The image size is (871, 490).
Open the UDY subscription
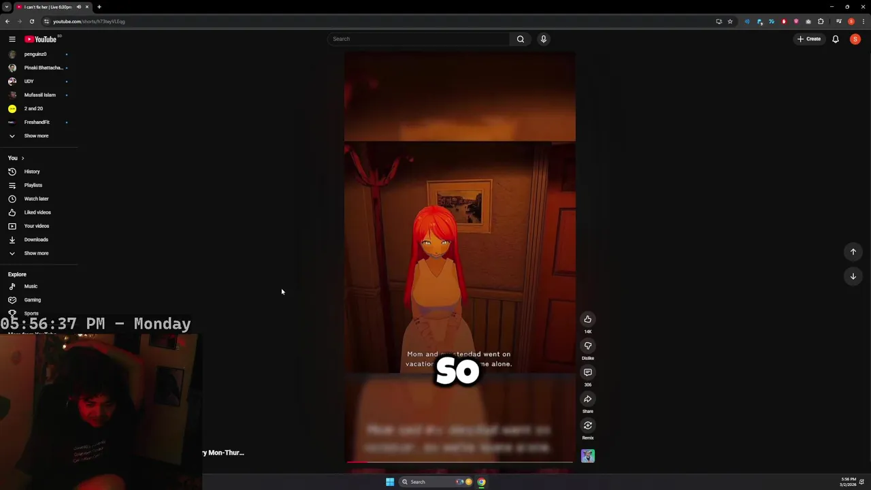29,81
